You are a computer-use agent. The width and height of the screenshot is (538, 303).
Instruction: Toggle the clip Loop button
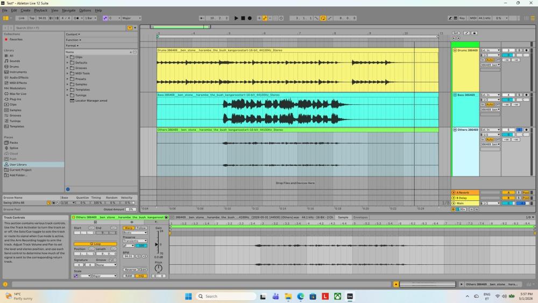pyautogui.click(x=95, y=244)
